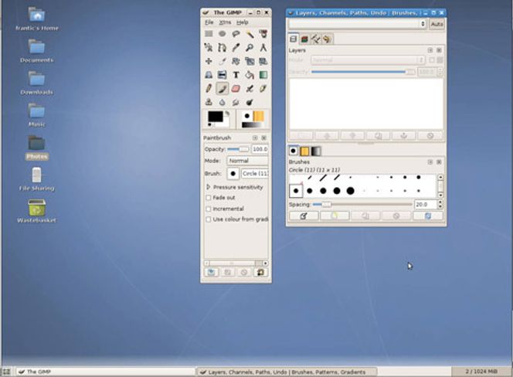Image resolution: width=513 pixels, height=377 pixels.
Task: Toggle the Fade out checkbox
Action: click(209, 198)
